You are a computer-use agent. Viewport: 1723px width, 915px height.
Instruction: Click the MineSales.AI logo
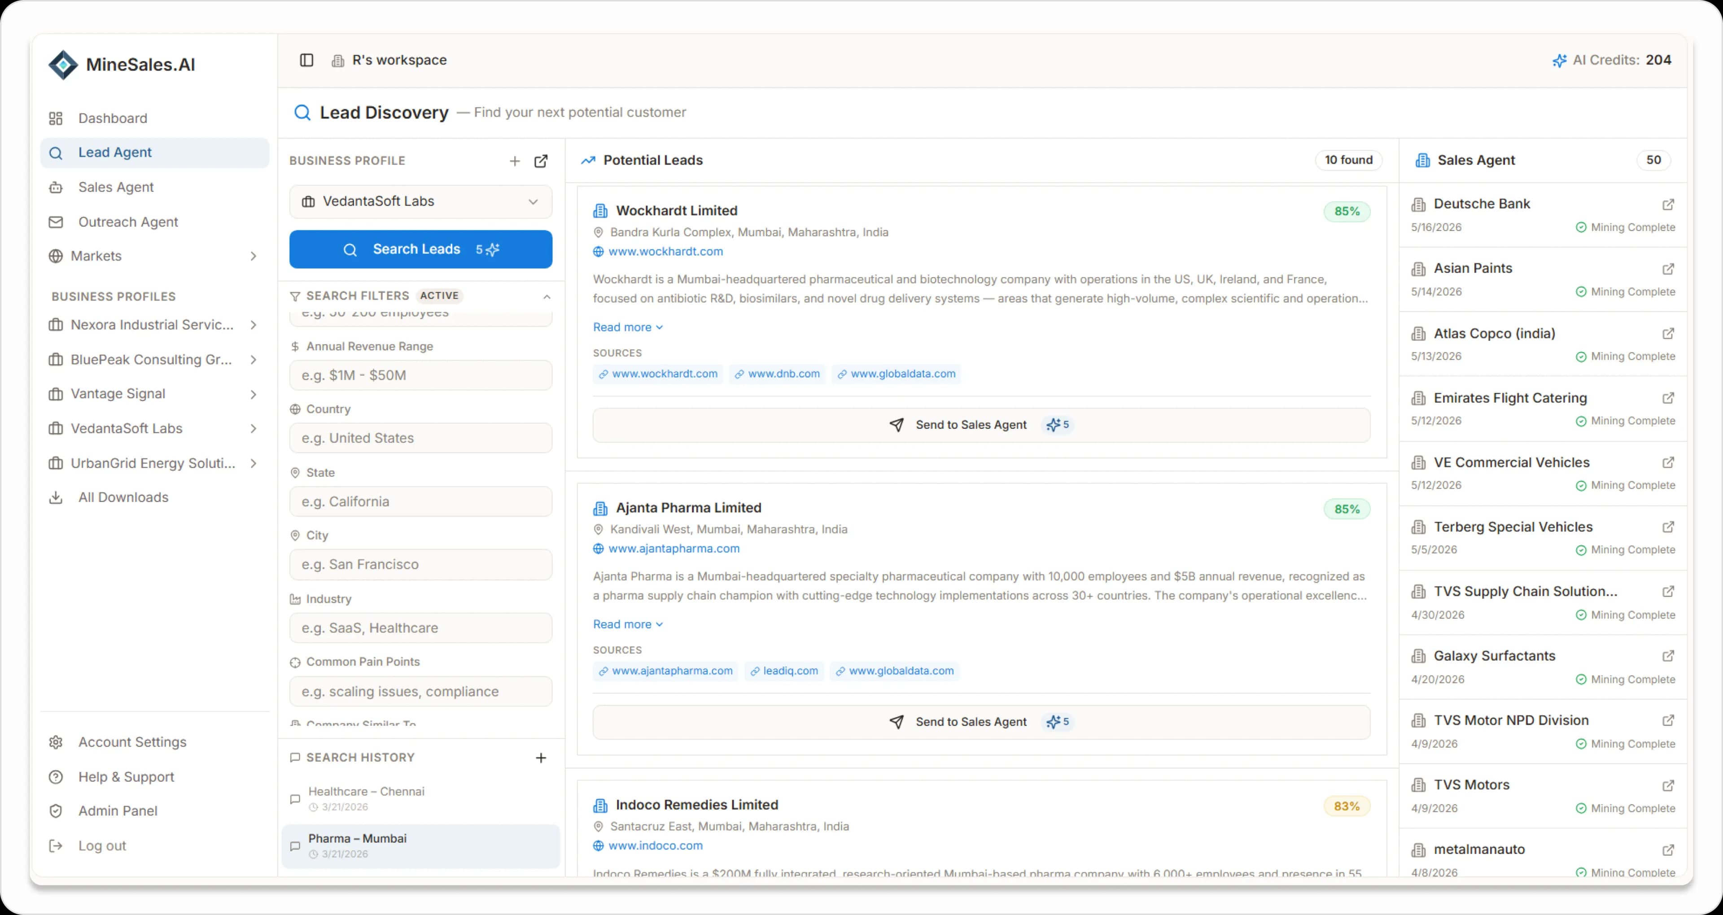point(122,65)
